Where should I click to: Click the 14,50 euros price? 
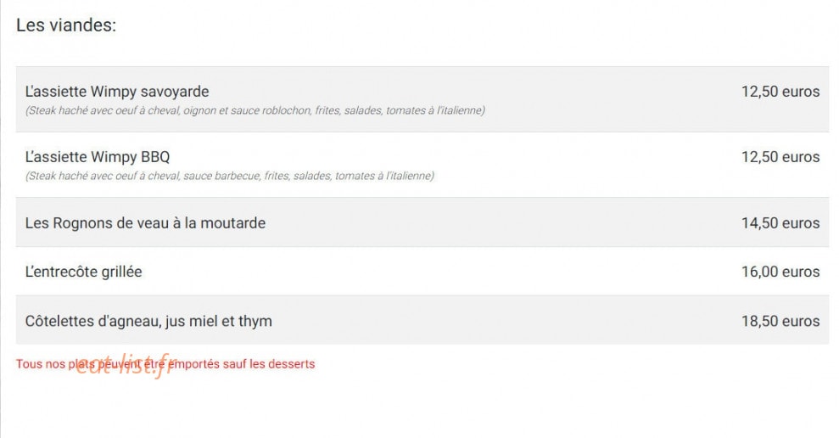[x=780, y=222]
